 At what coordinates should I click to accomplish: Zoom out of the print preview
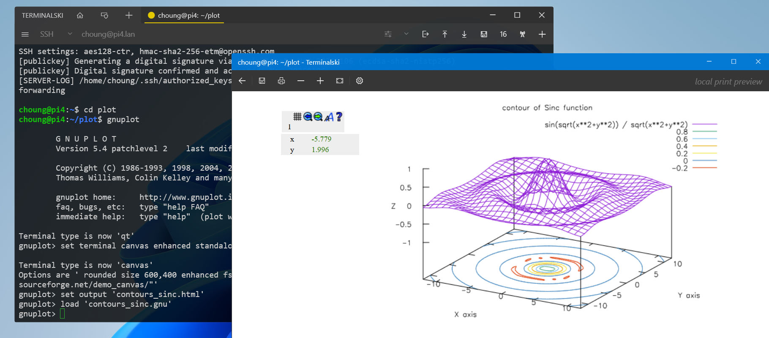click(301, 81)
